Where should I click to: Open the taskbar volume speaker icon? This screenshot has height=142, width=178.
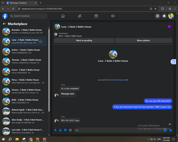pyautogui.click(x=155, y=139)
